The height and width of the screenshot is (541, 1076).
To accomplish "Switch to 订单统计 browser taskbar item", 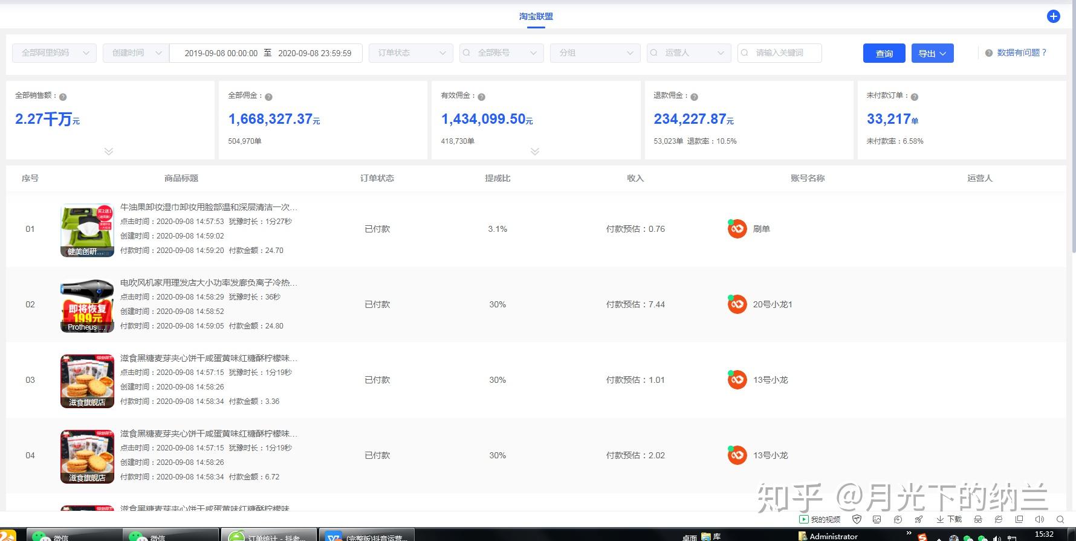I will coord(270,535).
